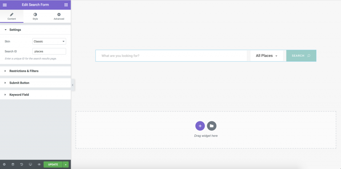
Task: Collapse the Settings section
Action: click(35, 30)
